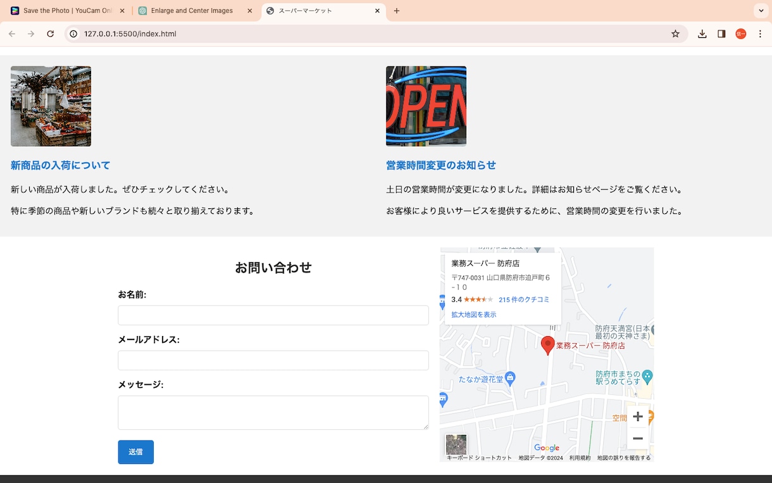The image size is (772, 483).
Task: Click the 業務スーパー 防府店 title in info card
Action: [x=485, y=263]
